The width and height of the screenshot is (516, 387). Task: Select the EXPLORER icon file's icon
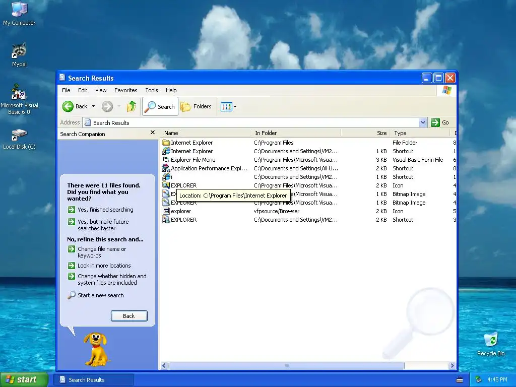pos(166,185)
